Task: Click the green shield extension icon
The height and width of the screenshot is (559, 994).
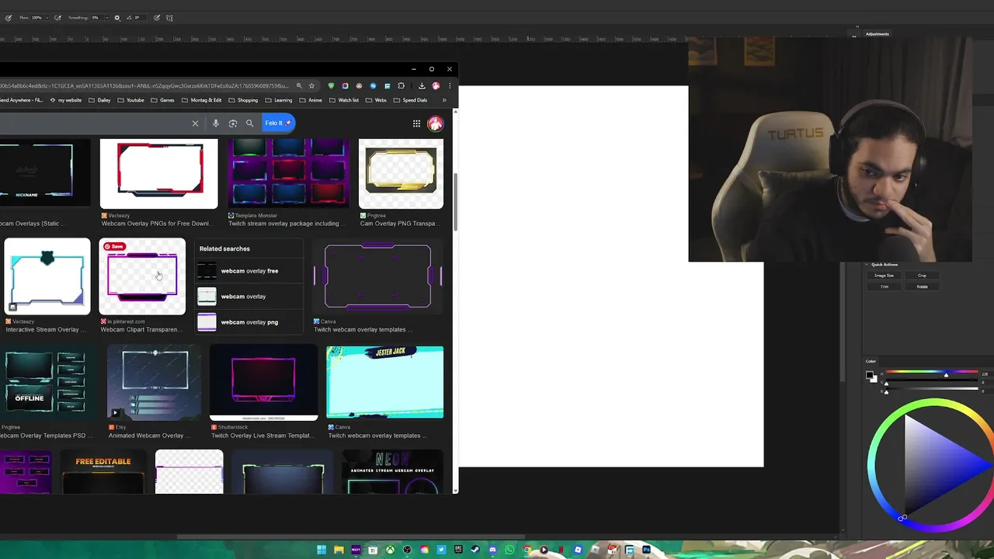Action: (x=332, y=85)
